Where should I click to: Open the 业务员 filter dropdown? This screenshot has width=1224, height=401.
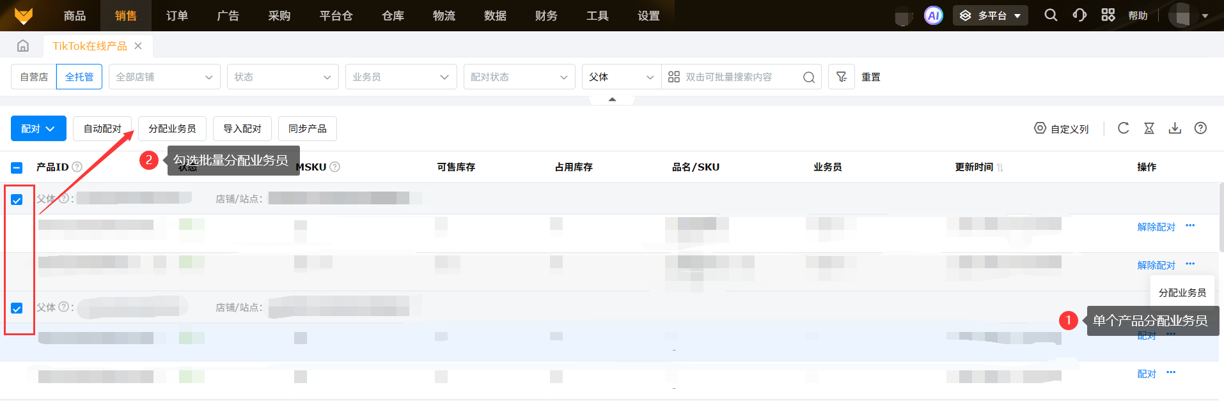click(x=401, y=77)
